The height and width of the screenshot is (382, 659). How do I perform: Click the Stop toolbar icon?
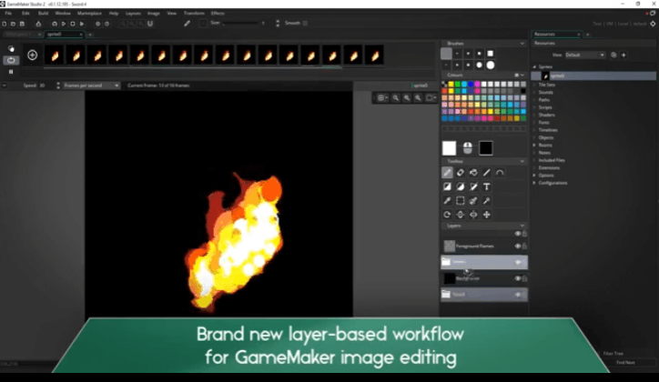73,24
